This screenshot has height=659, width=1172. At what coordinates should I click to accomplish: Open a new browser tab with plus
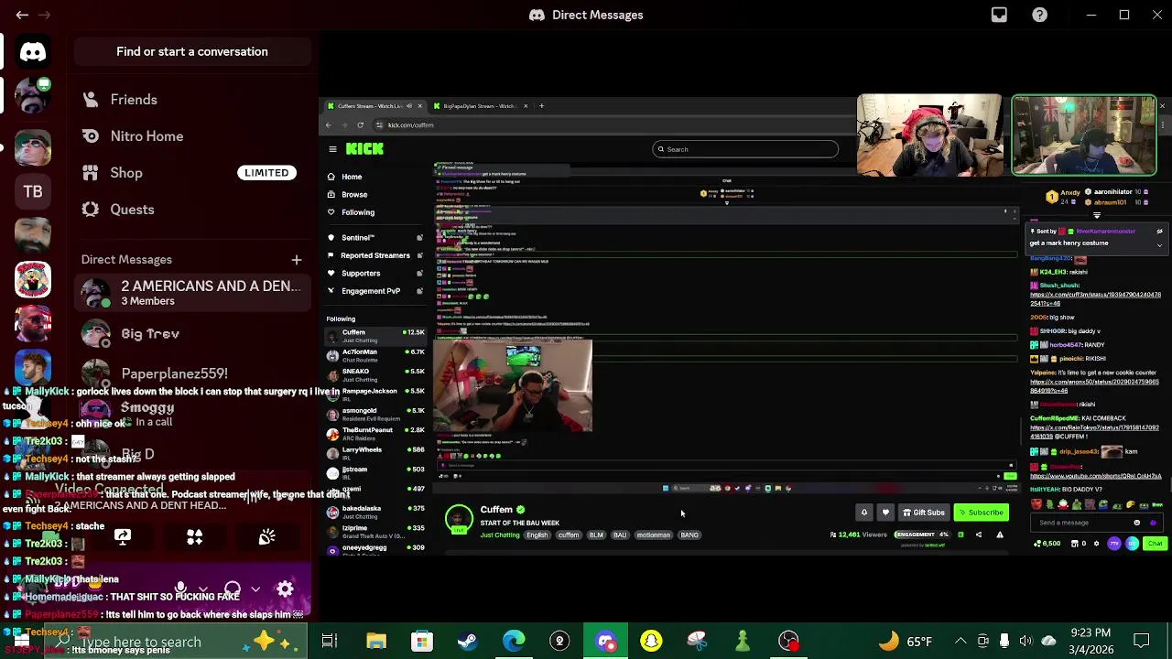coord(541,106)
